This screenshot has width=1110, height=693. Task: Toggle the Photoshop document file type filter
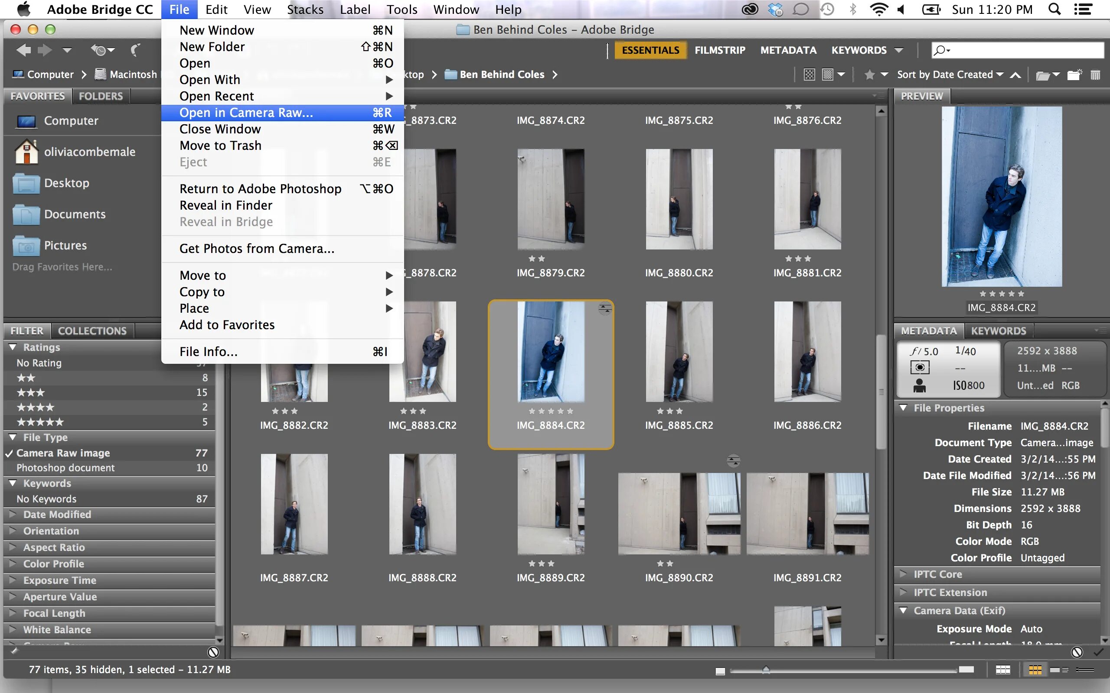tap(65, 467)
